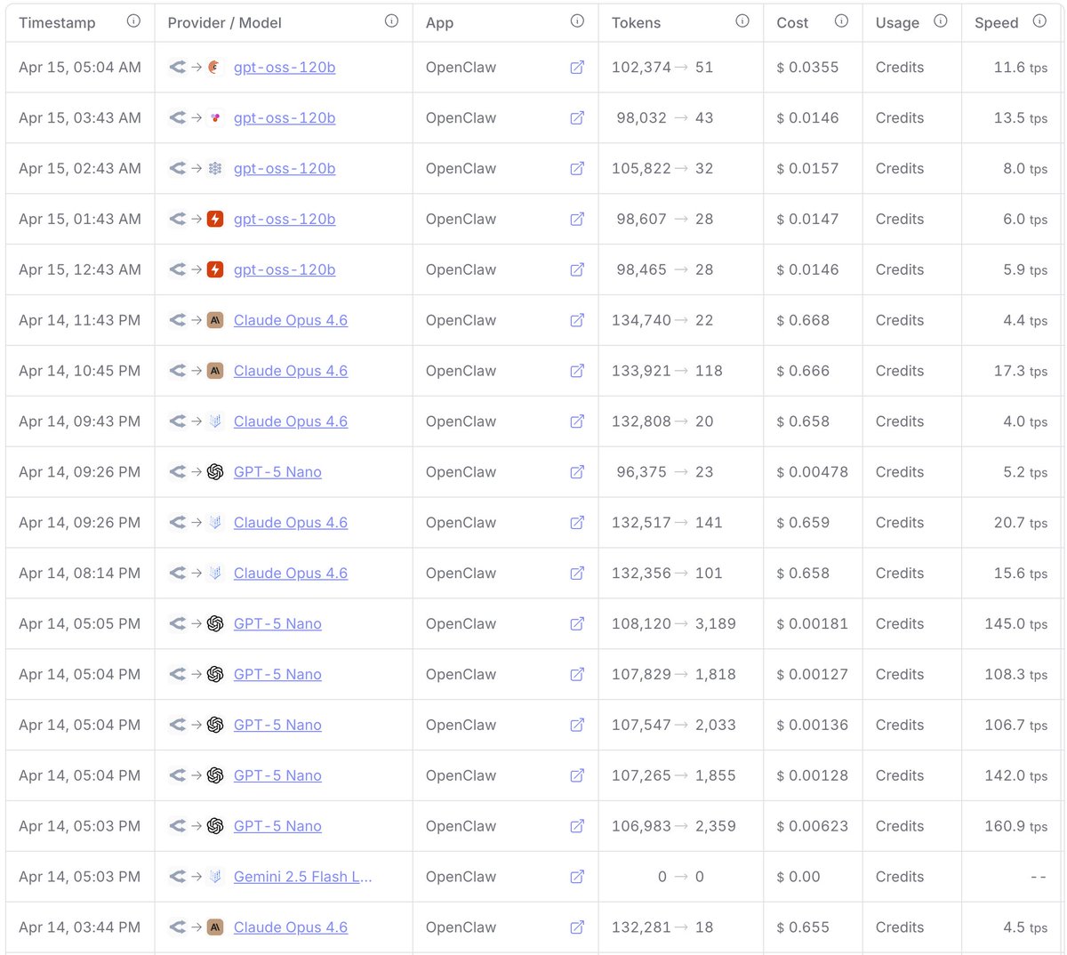Click the Cost column header
1067x955 pixels.
pos(792,23)
